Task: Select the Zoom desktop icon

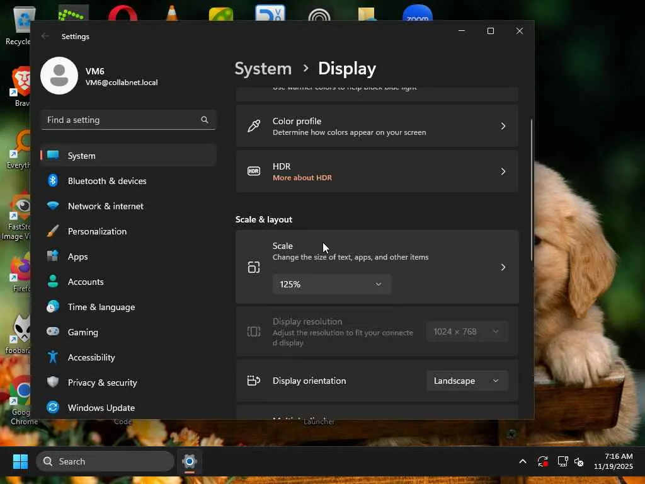Action: pos(418,13)
